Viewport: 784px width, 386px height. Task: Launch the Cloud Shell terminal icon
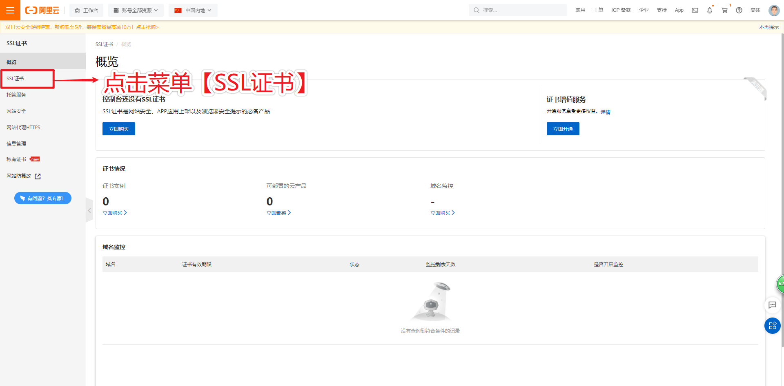coord(695,10)
